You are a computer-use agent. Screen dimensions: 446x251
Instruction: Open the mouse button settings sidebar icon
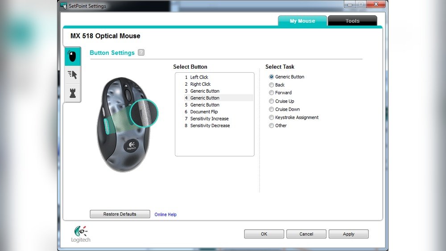(72, 56)
